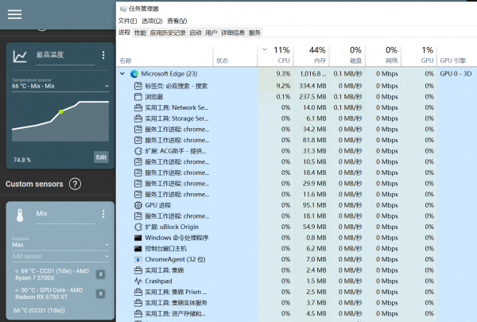Click the briefcase icon for Storage Service

coord(138,118)
